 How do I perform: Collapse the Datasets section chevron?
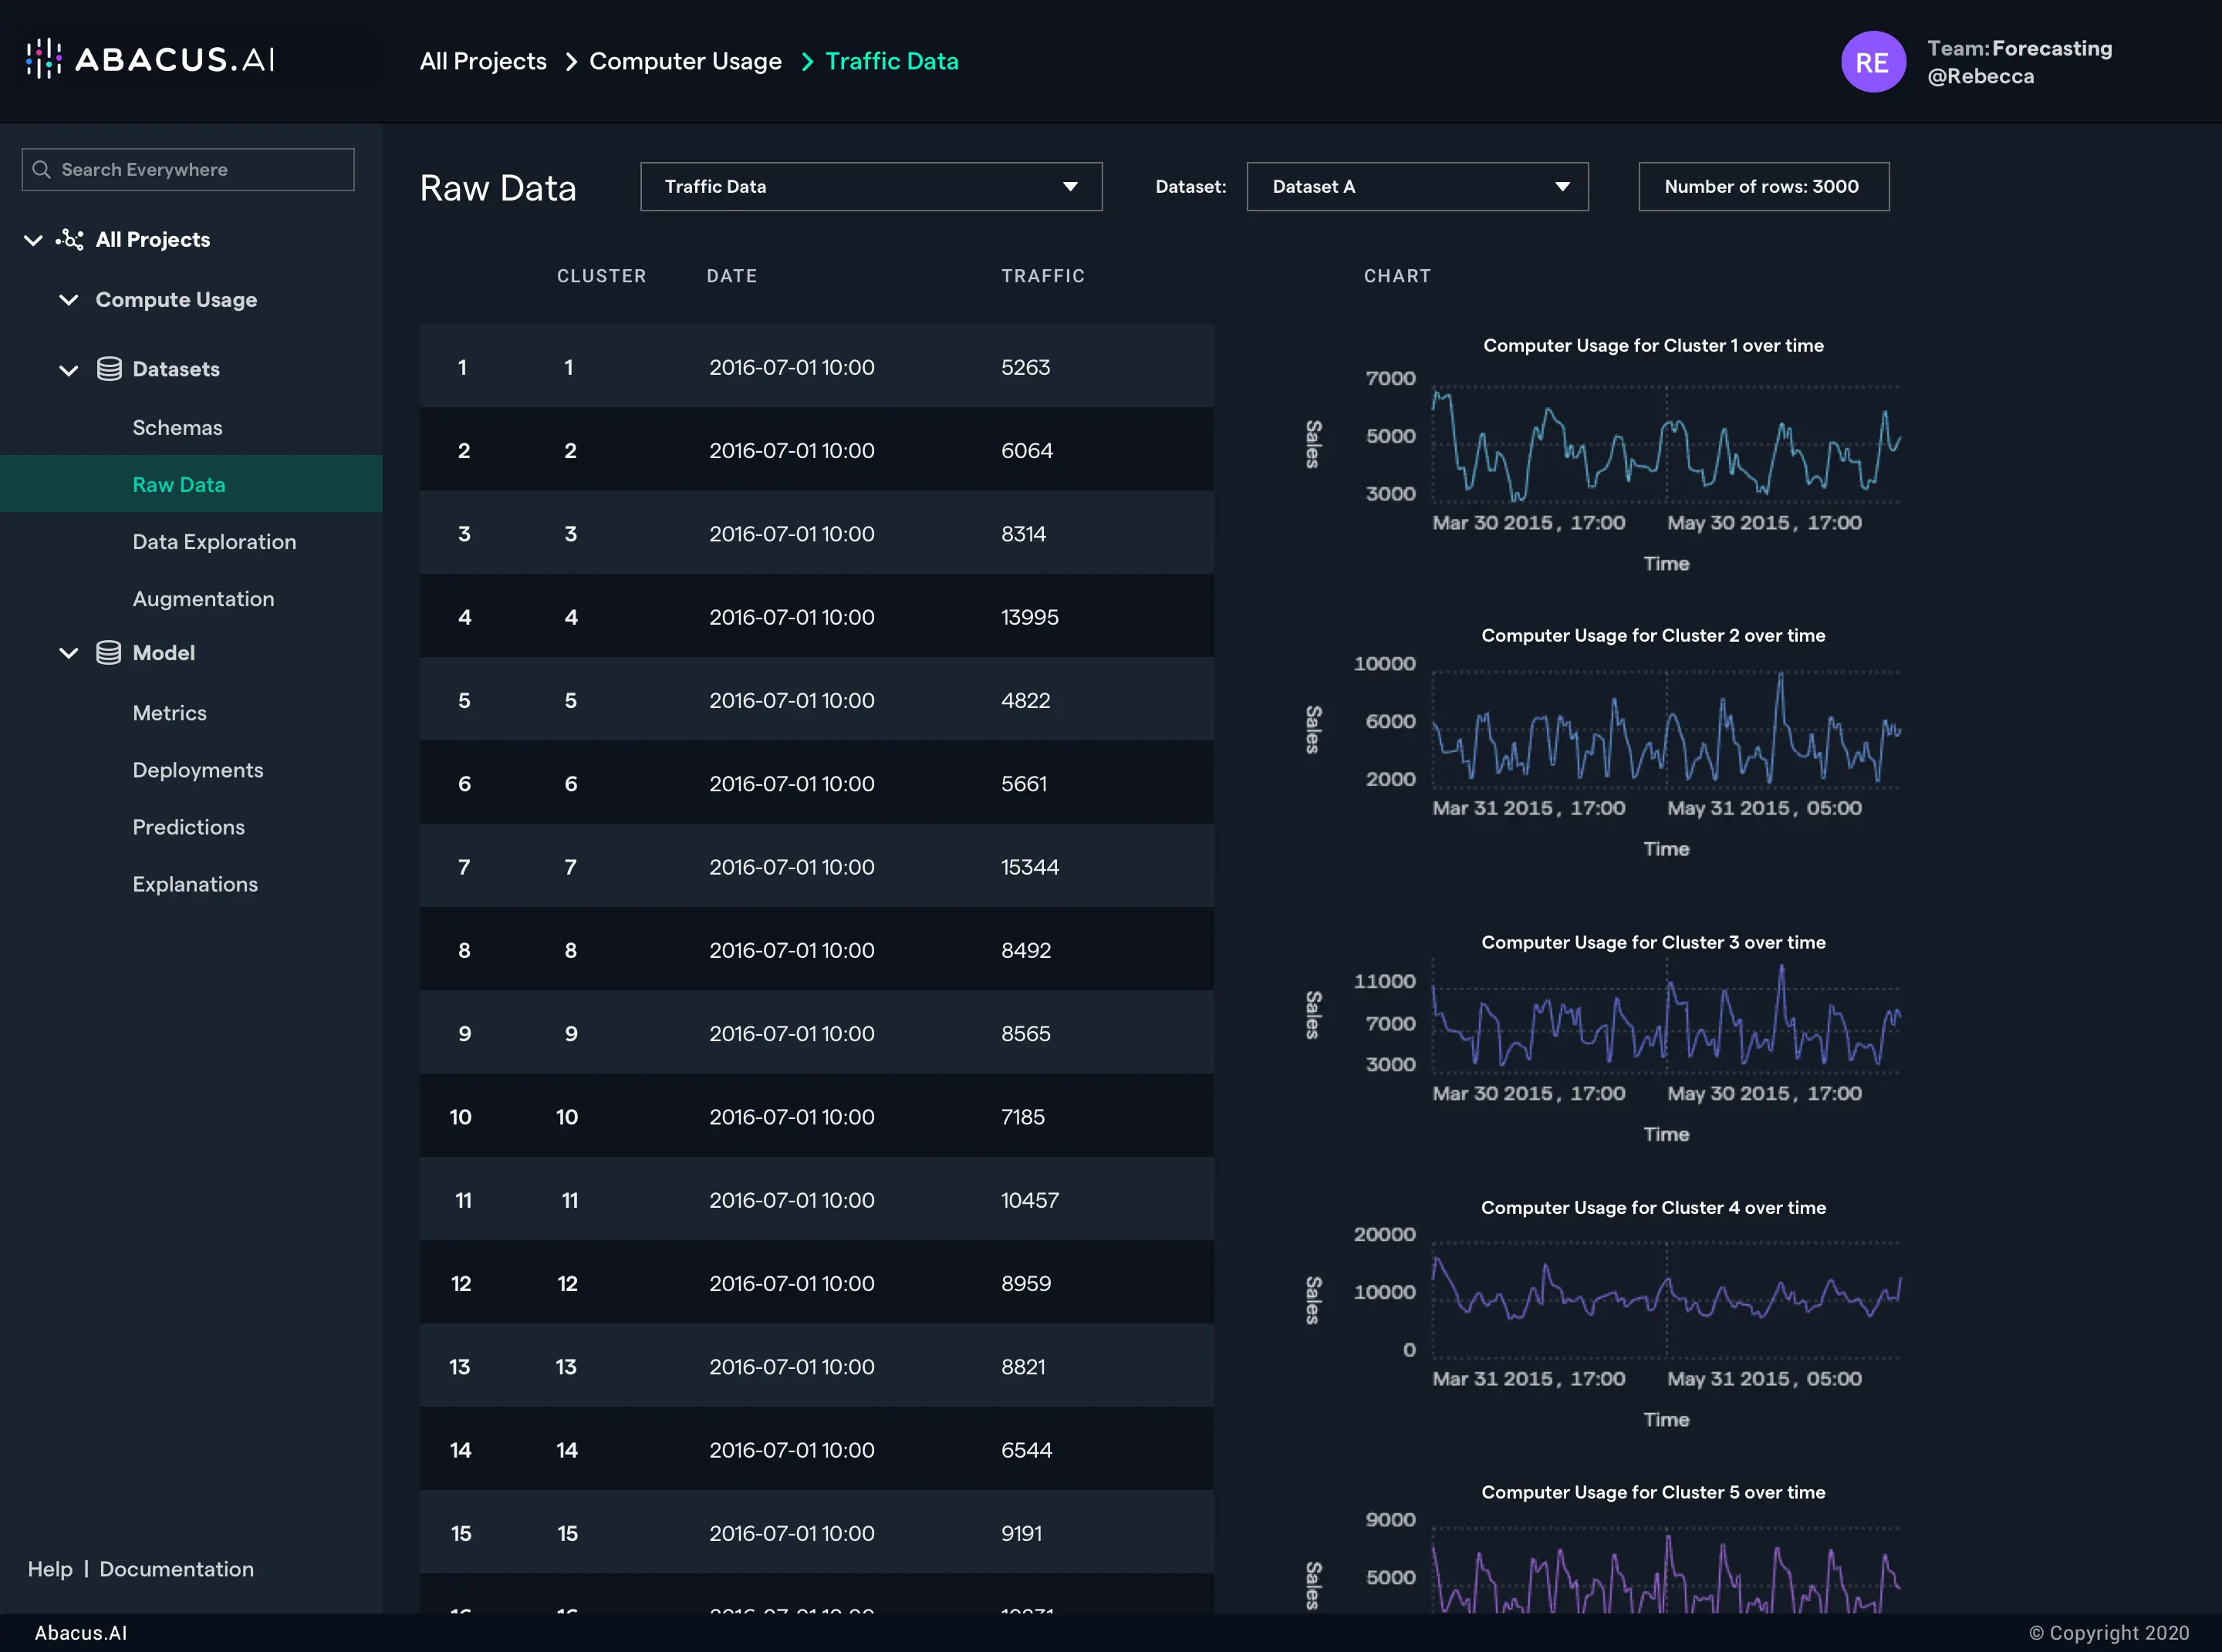tap(69, 370)
